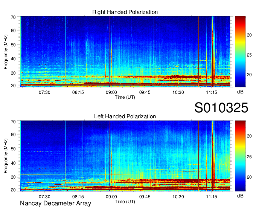This screenshot has height=208, width=256.
Task: Click the 60 MHz tick of right-handed plot
Action: coord(13,31)
